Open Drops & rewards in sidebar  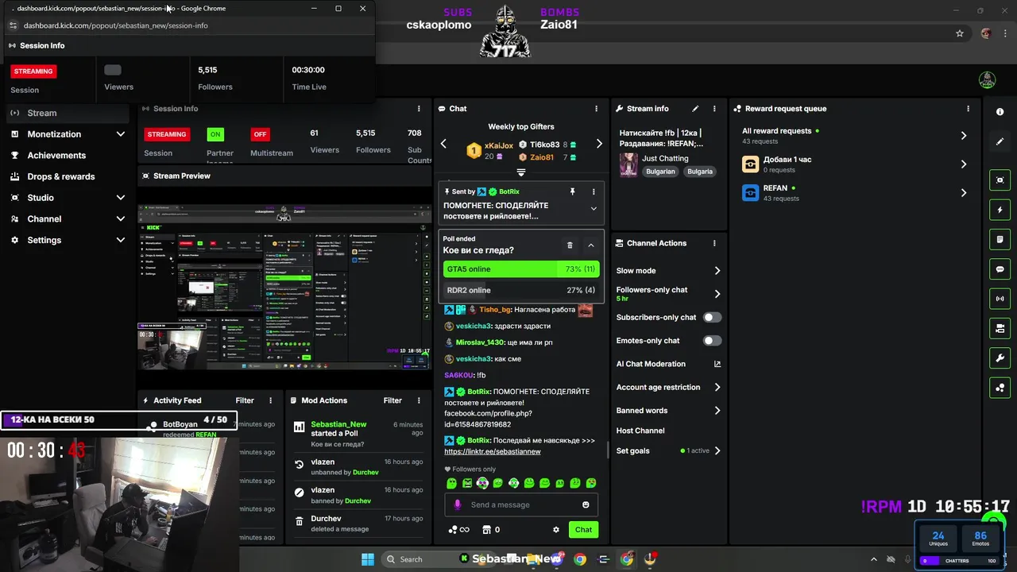68,176
